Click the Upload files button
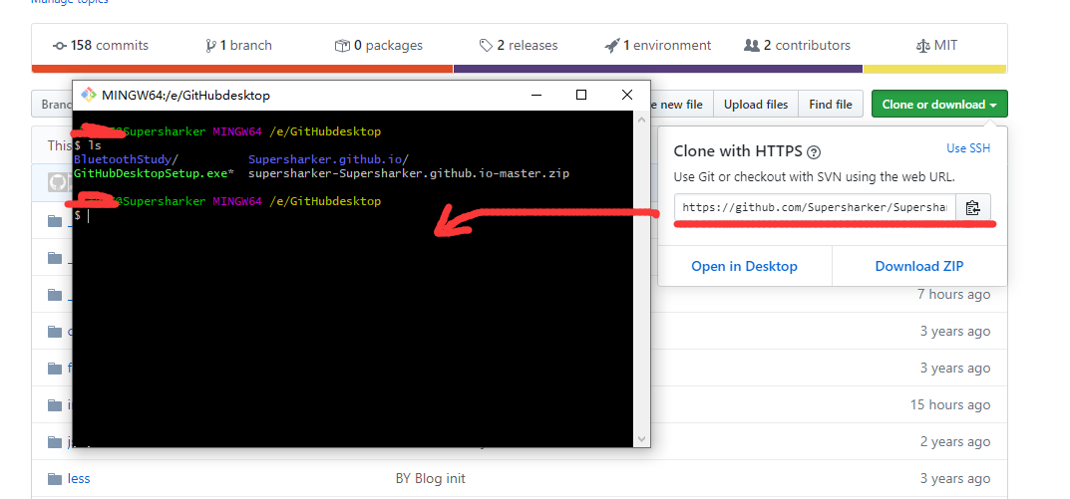 point(756,105)
